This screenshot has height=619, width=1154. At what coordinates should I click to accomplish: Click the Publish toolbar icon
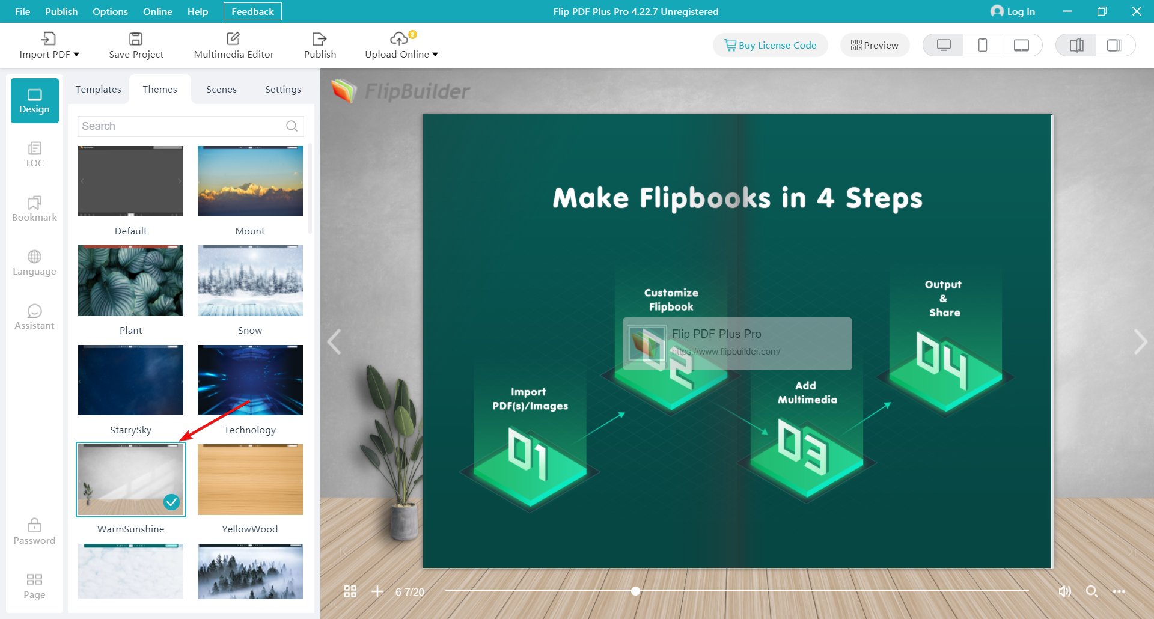(x=320, y=39)
